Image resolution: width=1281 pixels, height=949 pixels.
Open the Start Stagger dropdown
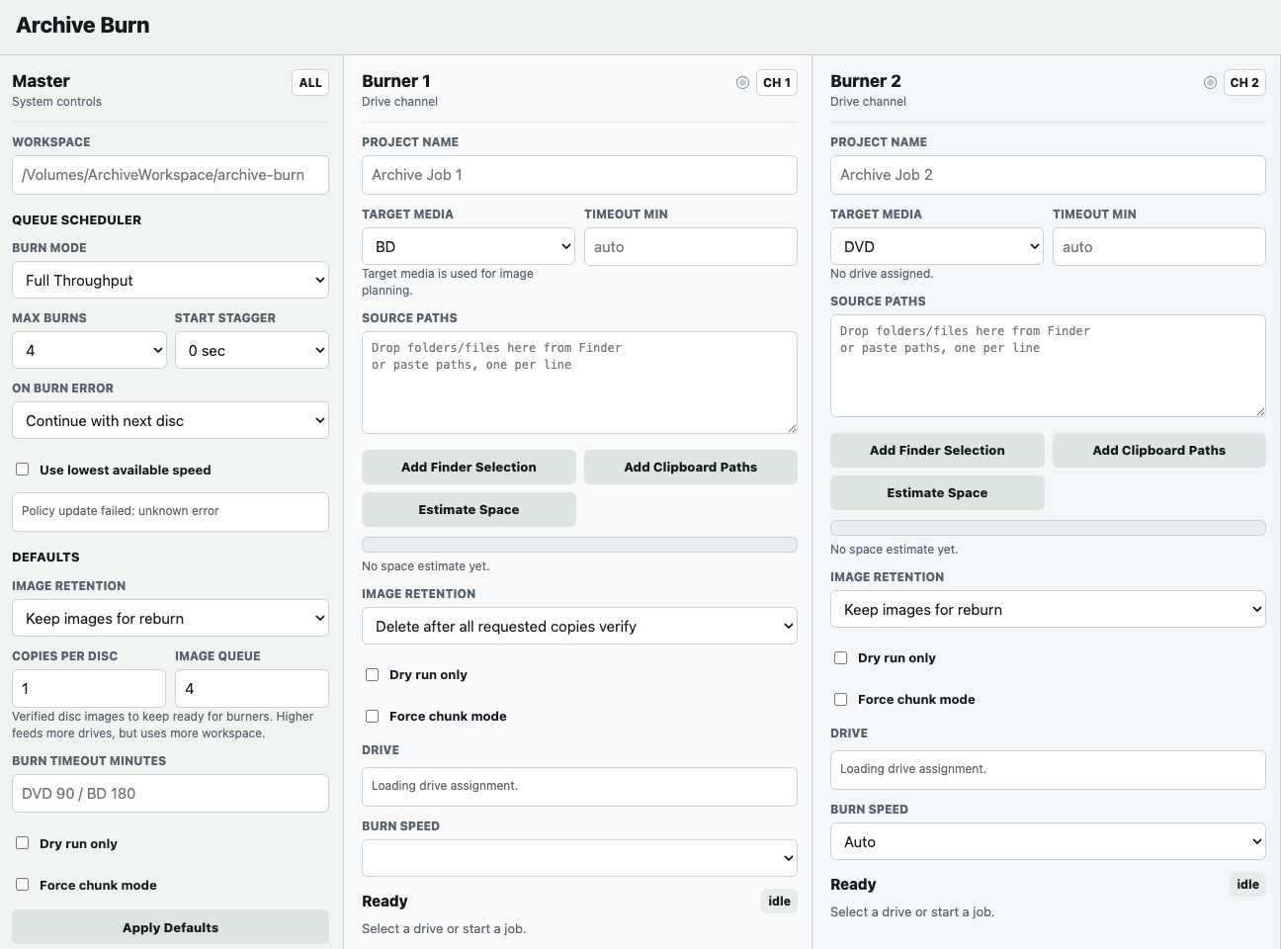(x=251, y=350)
